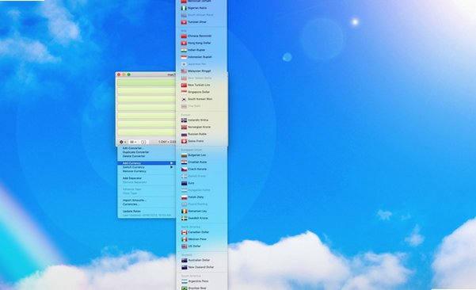The image size is (476, 290).
Task: Choose the Euro flag icon
Action: click(184, 183)
